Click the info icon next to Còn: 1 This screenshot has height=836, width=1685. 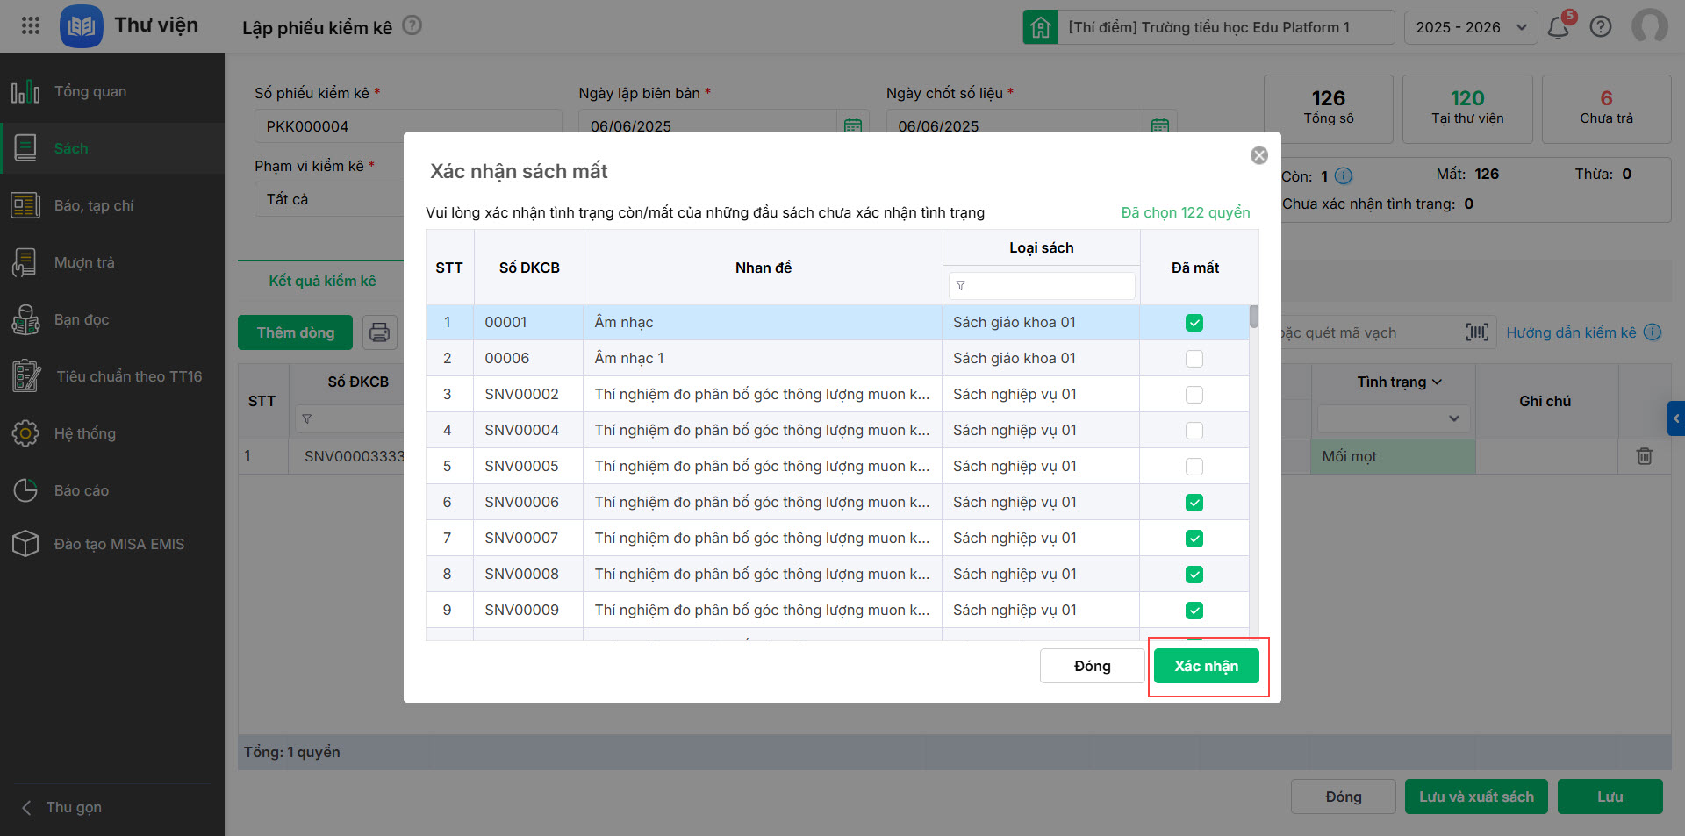1344,176
